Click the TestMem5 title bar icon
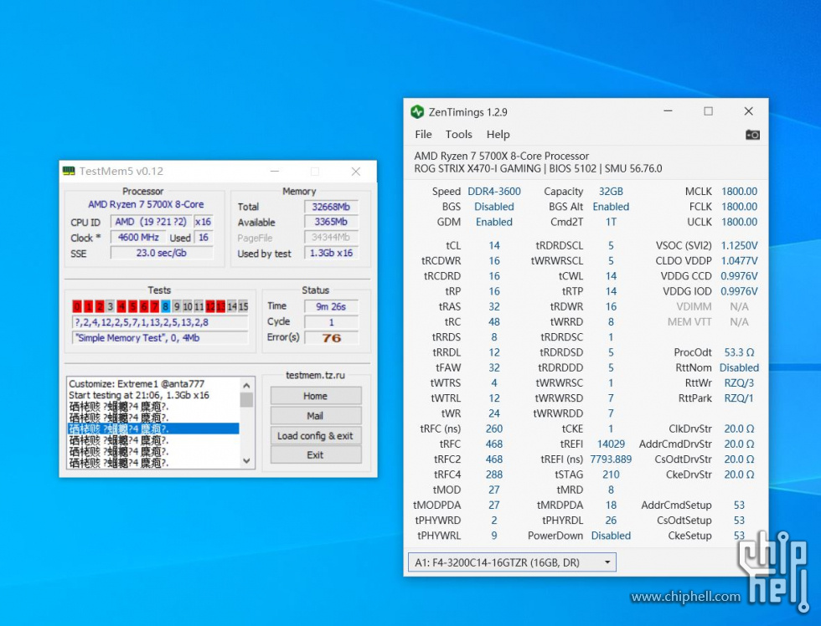821x626 pixels. [x=69, y=171]
